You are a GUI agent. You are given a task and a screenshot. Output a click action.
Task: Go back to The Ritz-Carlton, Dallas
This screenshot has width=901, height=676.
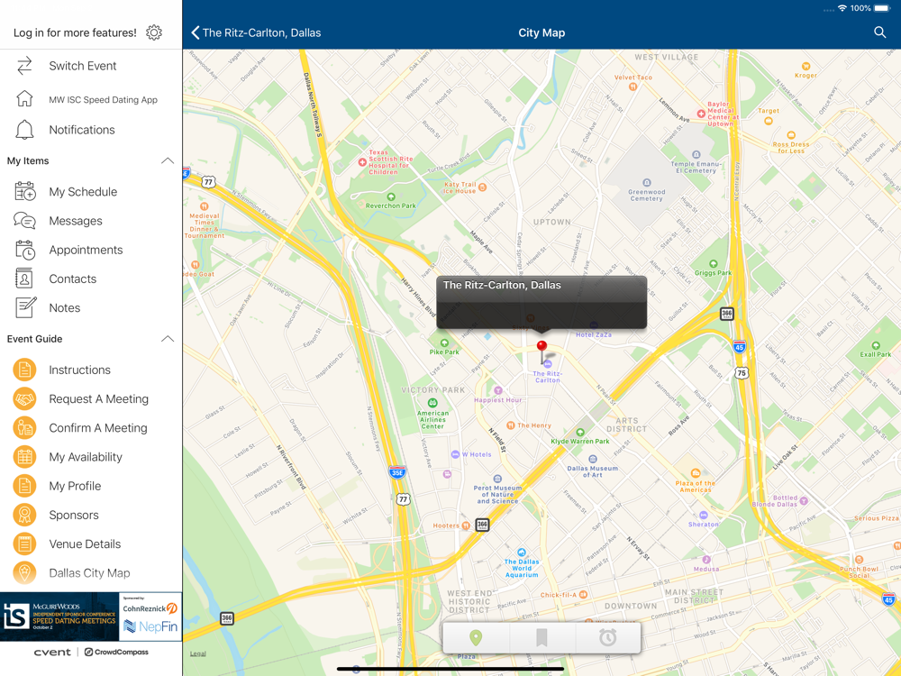click(256, 32)
